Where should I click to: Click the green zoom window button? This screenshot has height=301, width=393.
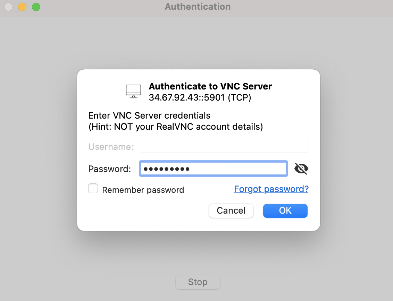point(36,7)
